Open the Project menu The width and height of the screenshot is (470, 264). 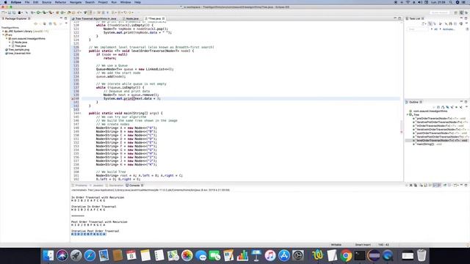(x=103, y=2)
